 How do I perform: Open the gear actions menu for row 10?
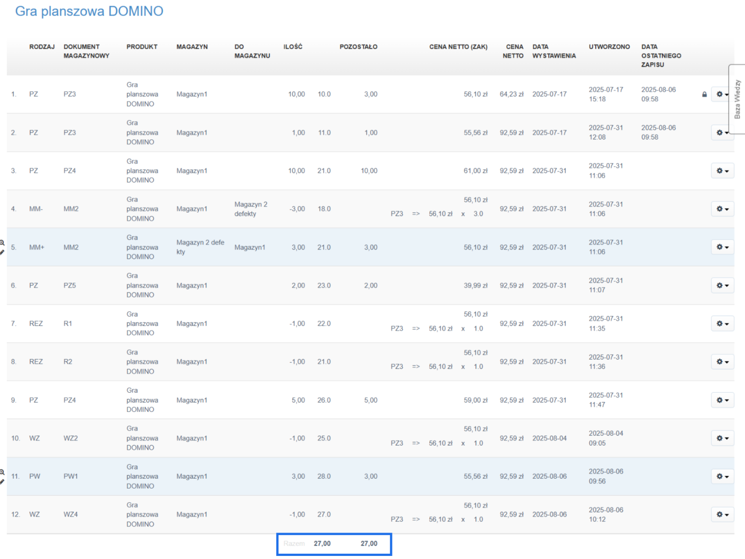pos(722,438)
